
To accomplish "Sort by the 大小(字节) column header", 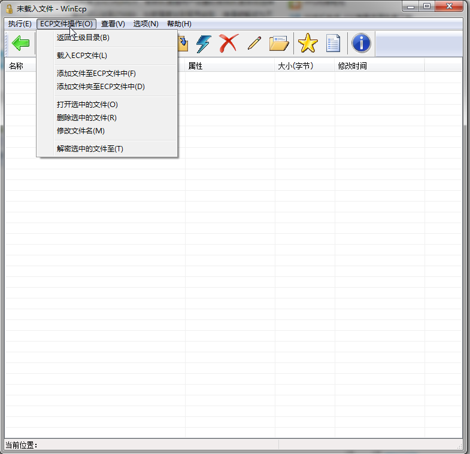I will click(x=305, y=66).
